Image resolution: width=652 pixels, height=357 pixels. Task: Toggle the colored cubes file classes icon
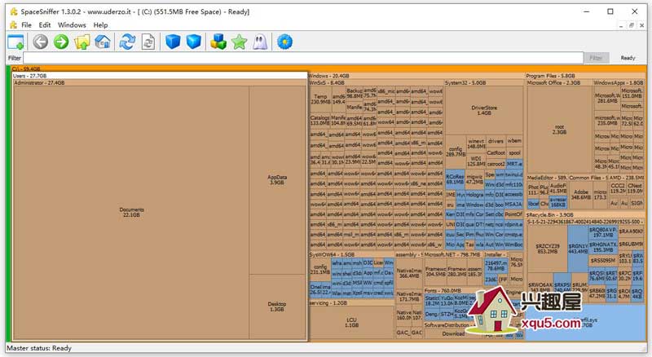218,42
